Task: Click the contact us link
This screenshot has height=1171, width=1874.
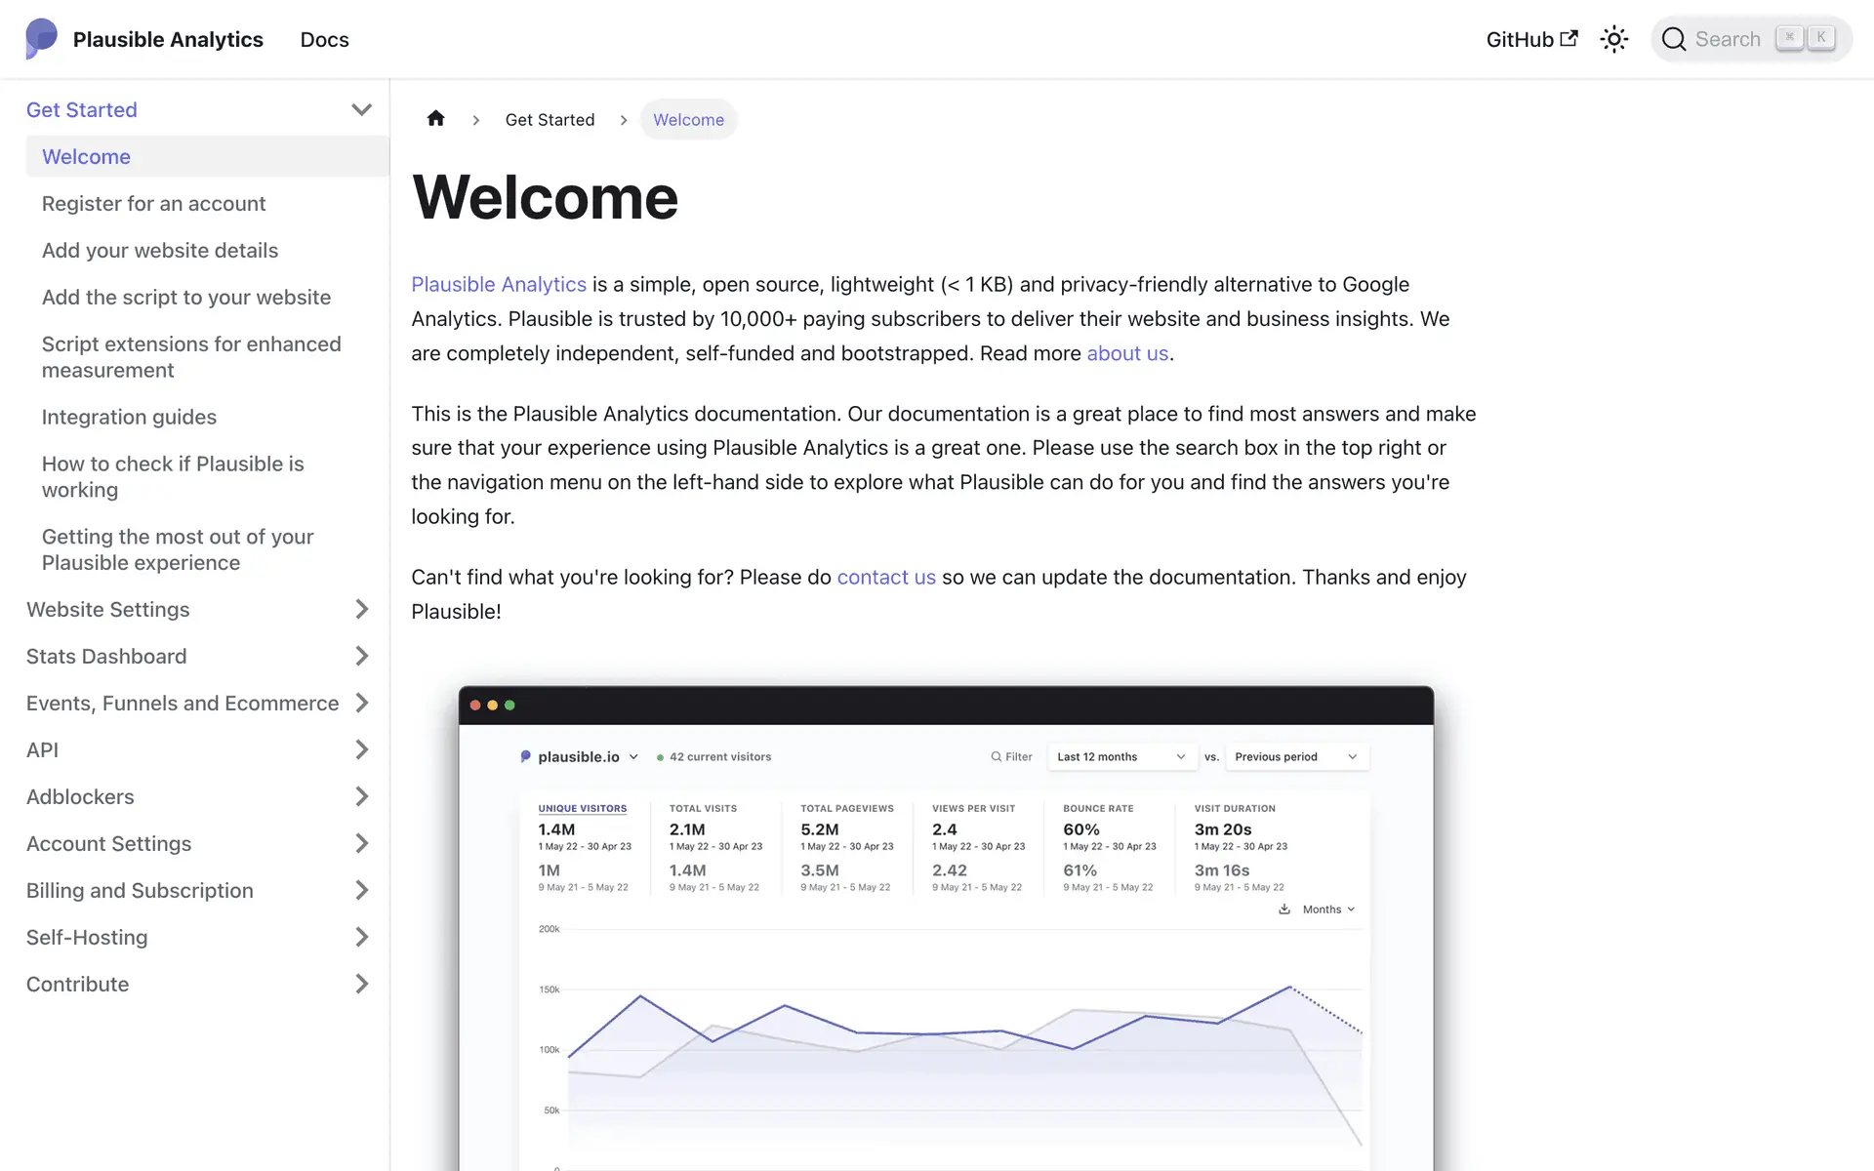Action: click(885, 577)
